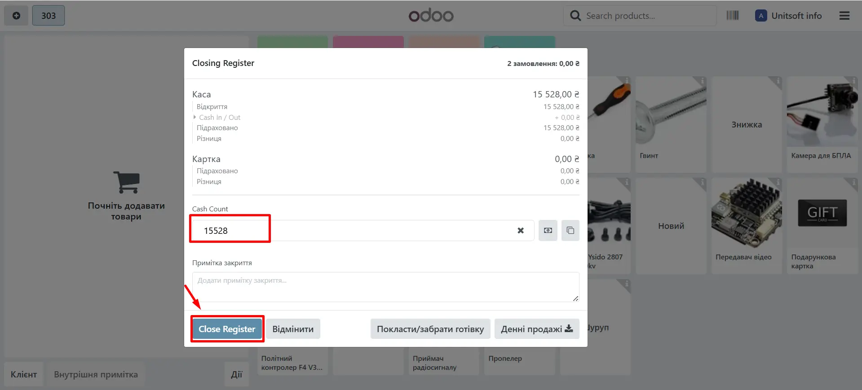This screenshot has height=390, width=862.
Task: Click the Unitsoft info user avatar
Action: (x=760, y=16)
